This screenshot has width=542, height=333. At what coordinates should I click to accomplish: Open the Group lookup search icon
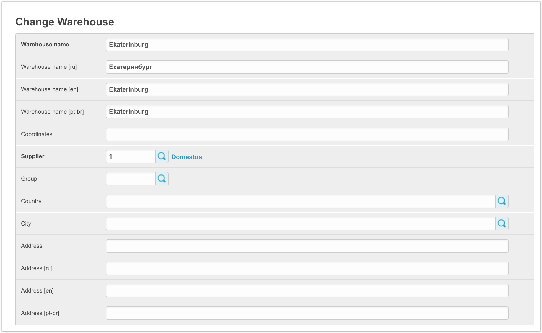coord(162,179)
